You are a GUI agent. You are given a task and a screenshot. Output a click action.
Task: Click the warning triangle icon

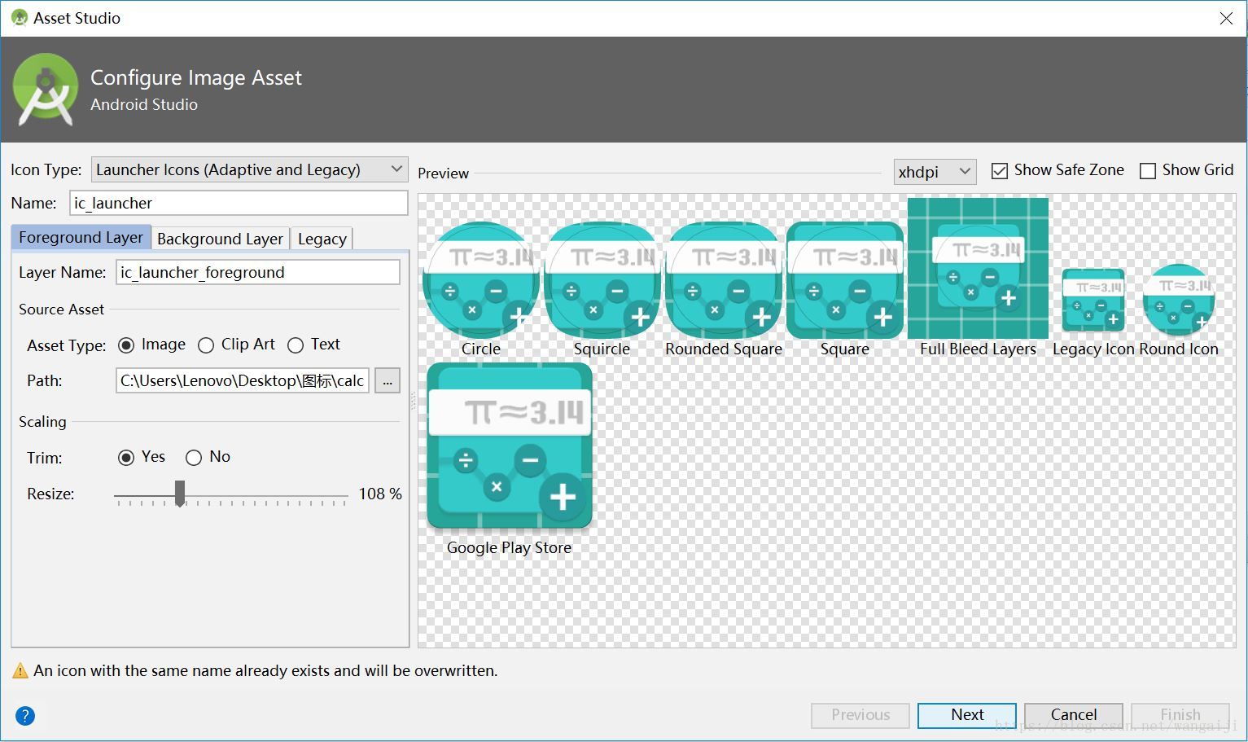click(x=20, y=671)
